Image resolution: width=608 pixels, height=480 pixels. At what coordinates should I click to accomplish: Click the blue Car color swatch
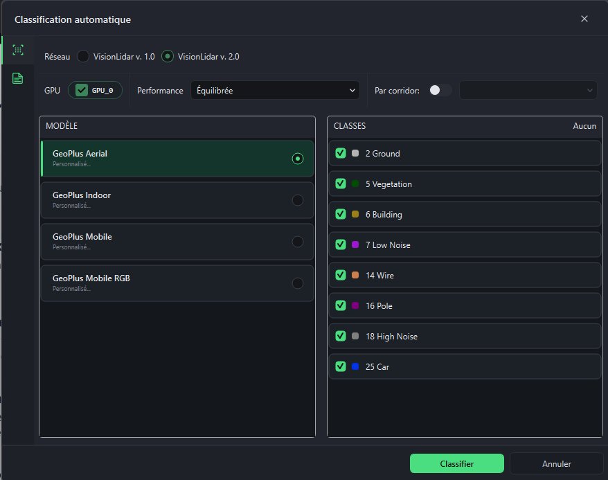point(355,366)
